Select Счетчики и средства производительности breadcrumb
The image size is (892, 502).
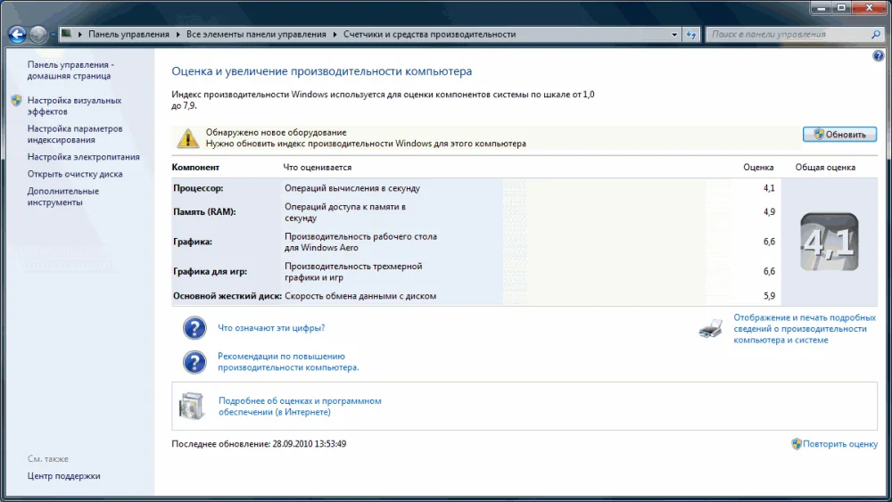click(430, 34)
